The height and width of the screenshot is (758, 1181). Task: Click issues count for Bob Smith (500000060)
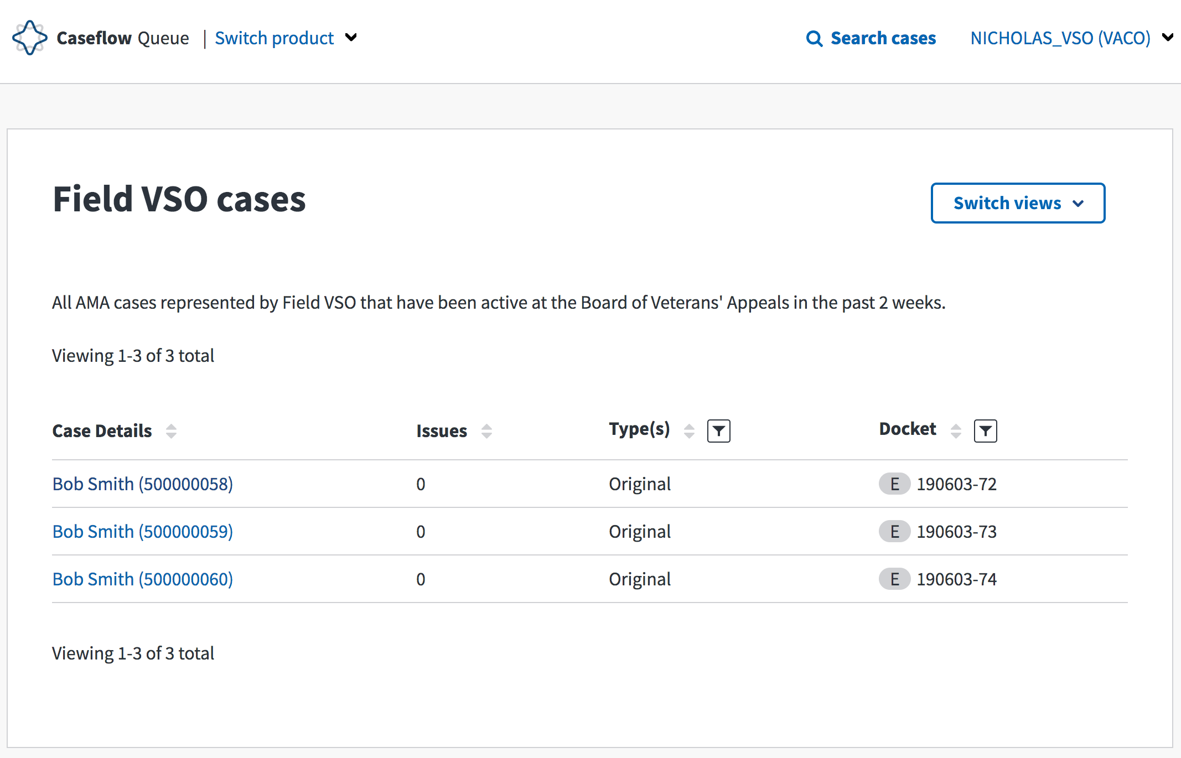pos(421,579)
